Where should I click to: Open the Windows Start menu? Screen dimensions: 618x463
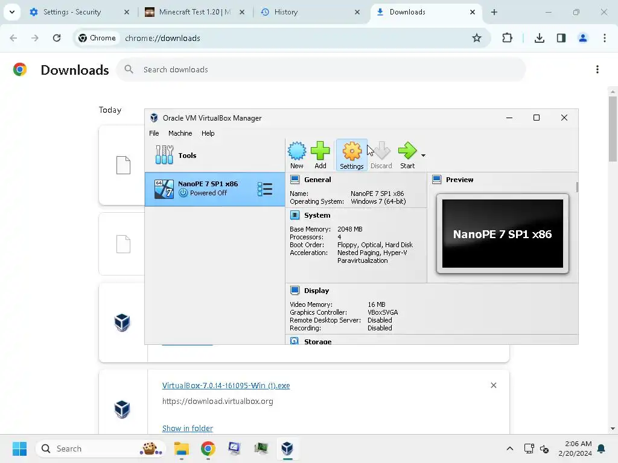pyautogui.click(x=19, y=449)
